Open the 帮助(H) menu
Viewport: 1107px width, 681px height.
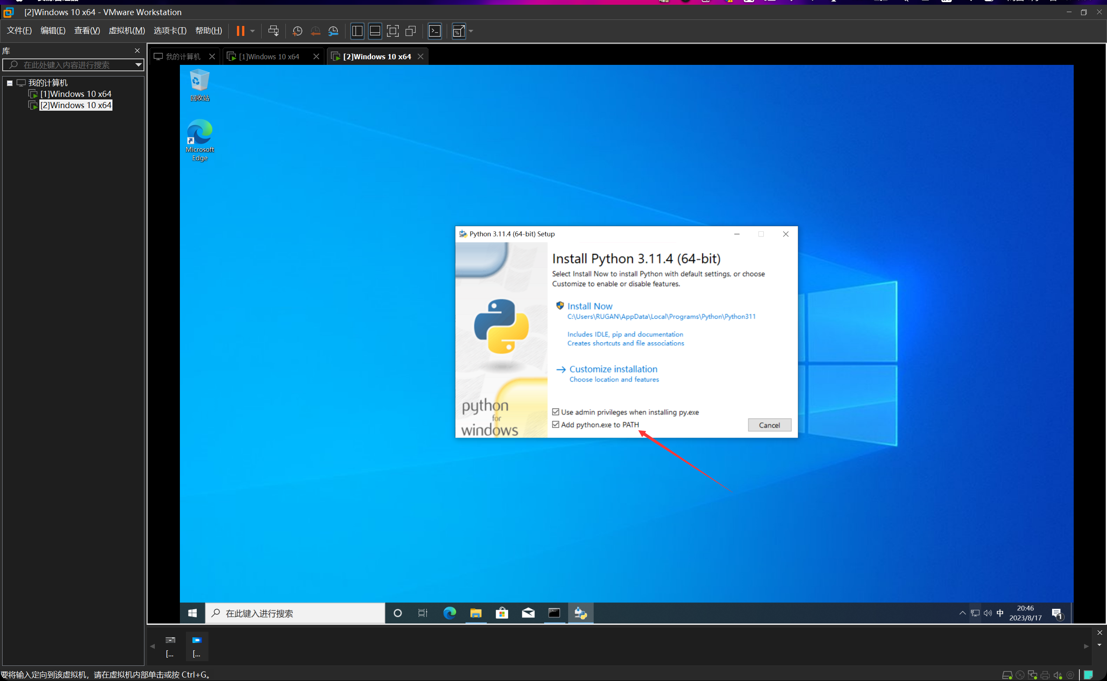tap(208, 31)
